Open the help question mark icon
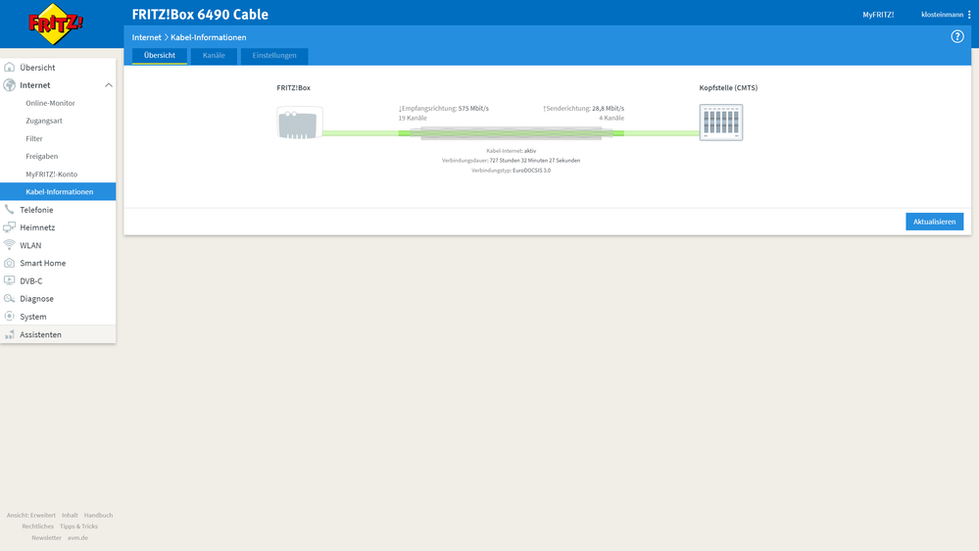 [957, 37]
